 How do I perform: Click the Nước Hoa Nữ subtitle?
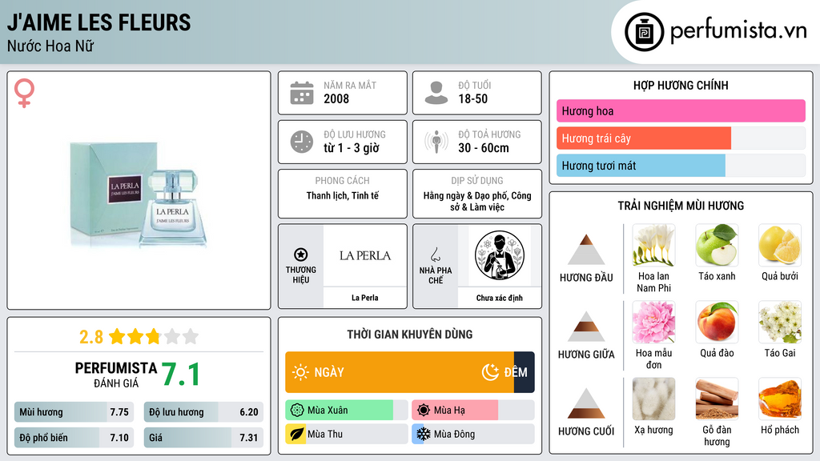pyautogui.click(x=50, y=46)
